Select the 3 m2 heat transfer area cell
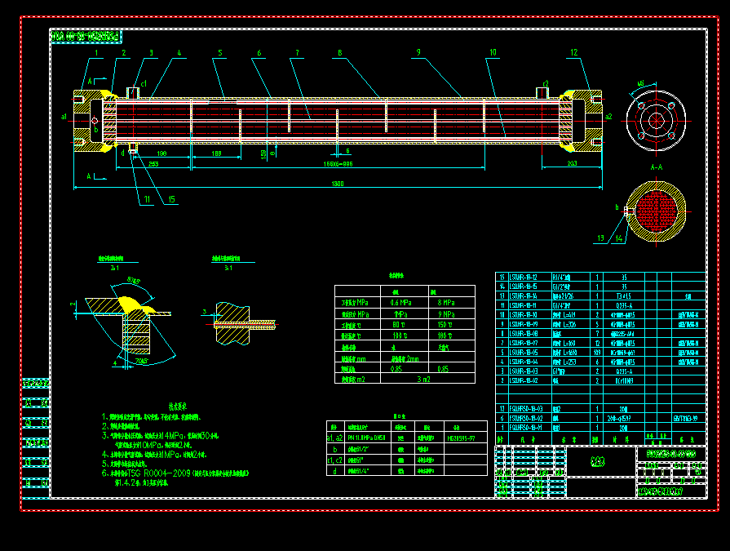 423,379
